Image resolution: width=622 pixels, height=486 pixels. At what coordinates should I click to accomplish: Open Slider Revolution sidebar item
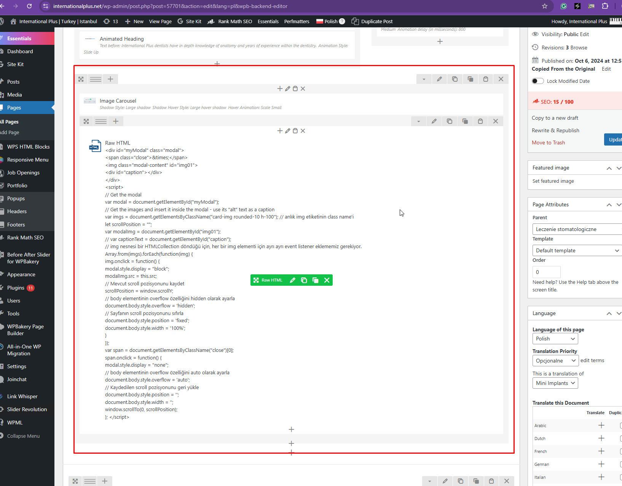[x=27, y=409]
